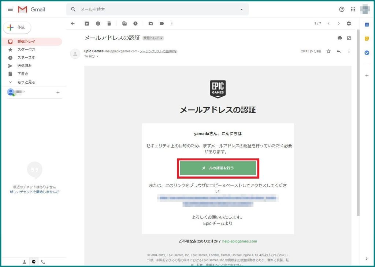The image size is (375, 267).
Task: Open the Google Calendar side panel icon
Action: pyautogui.click(x=367, y=24)
